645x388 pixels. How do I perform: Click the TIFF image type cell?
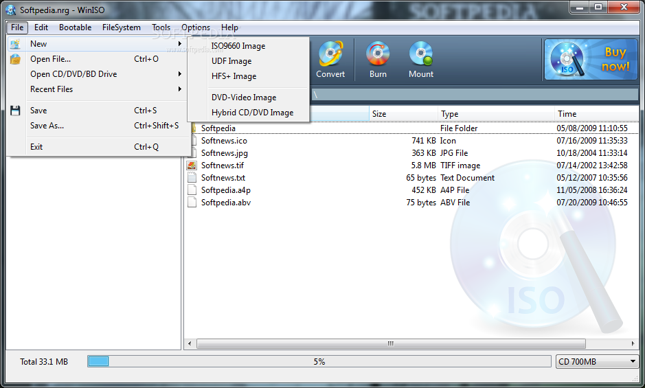coord(460,166)
